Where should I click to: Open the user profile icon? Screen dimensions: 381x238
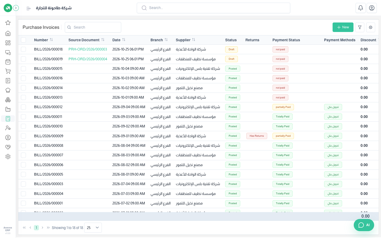tap(372, 8)
